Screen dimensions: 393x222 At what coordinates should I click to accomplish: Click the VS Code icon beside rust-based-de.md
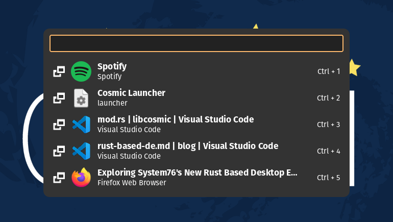pos(81,151)
